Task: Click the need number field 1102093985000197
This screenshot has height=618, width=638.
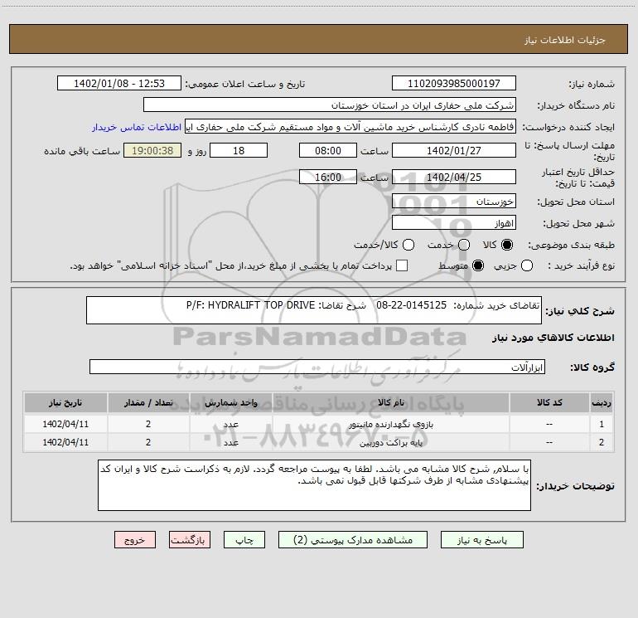Action: coord(454,83)
